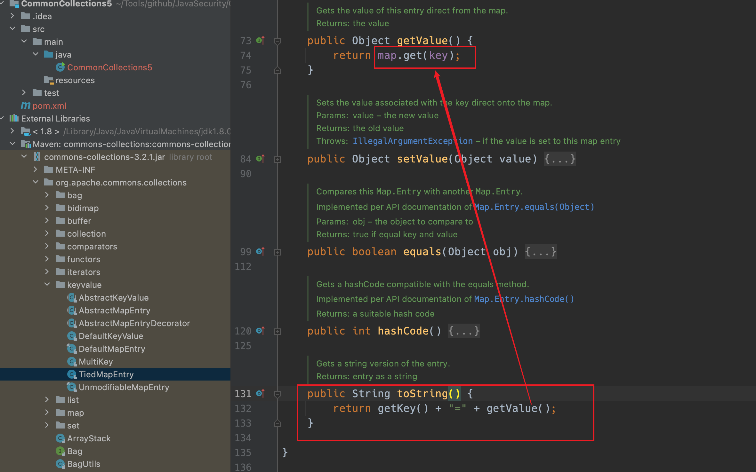Open the Bag interface in project tree
756x472 pixels.
(x=75, y=451)
